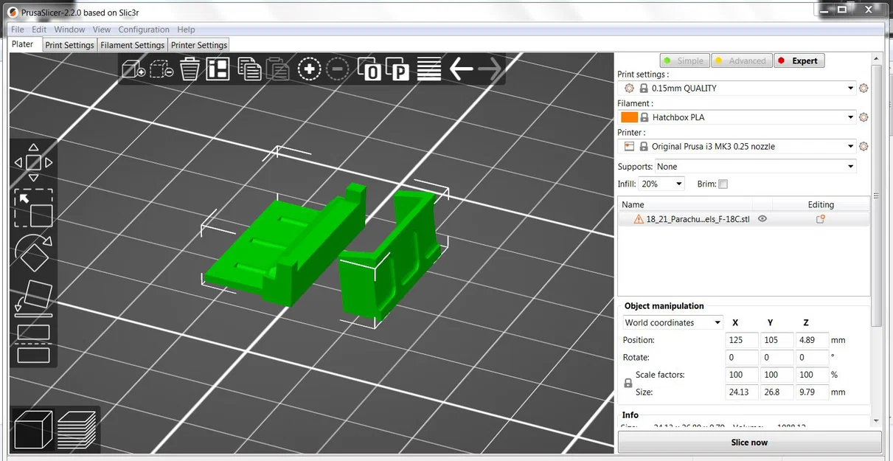Viewport: 893px width, 461px height.
Task: Click the Scale factors X field
Action: tap(741, 375)
